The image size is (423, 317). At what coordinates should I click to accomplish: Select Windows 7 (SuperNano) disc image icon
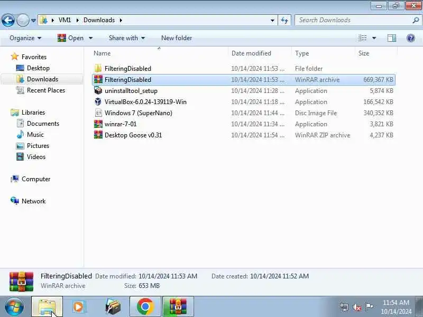tap(98, 113)
